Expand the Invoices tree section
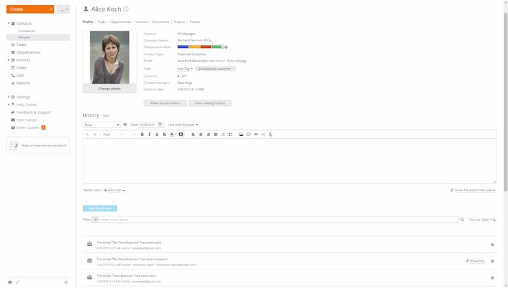The image size is (508, 288). click(9, 60)
